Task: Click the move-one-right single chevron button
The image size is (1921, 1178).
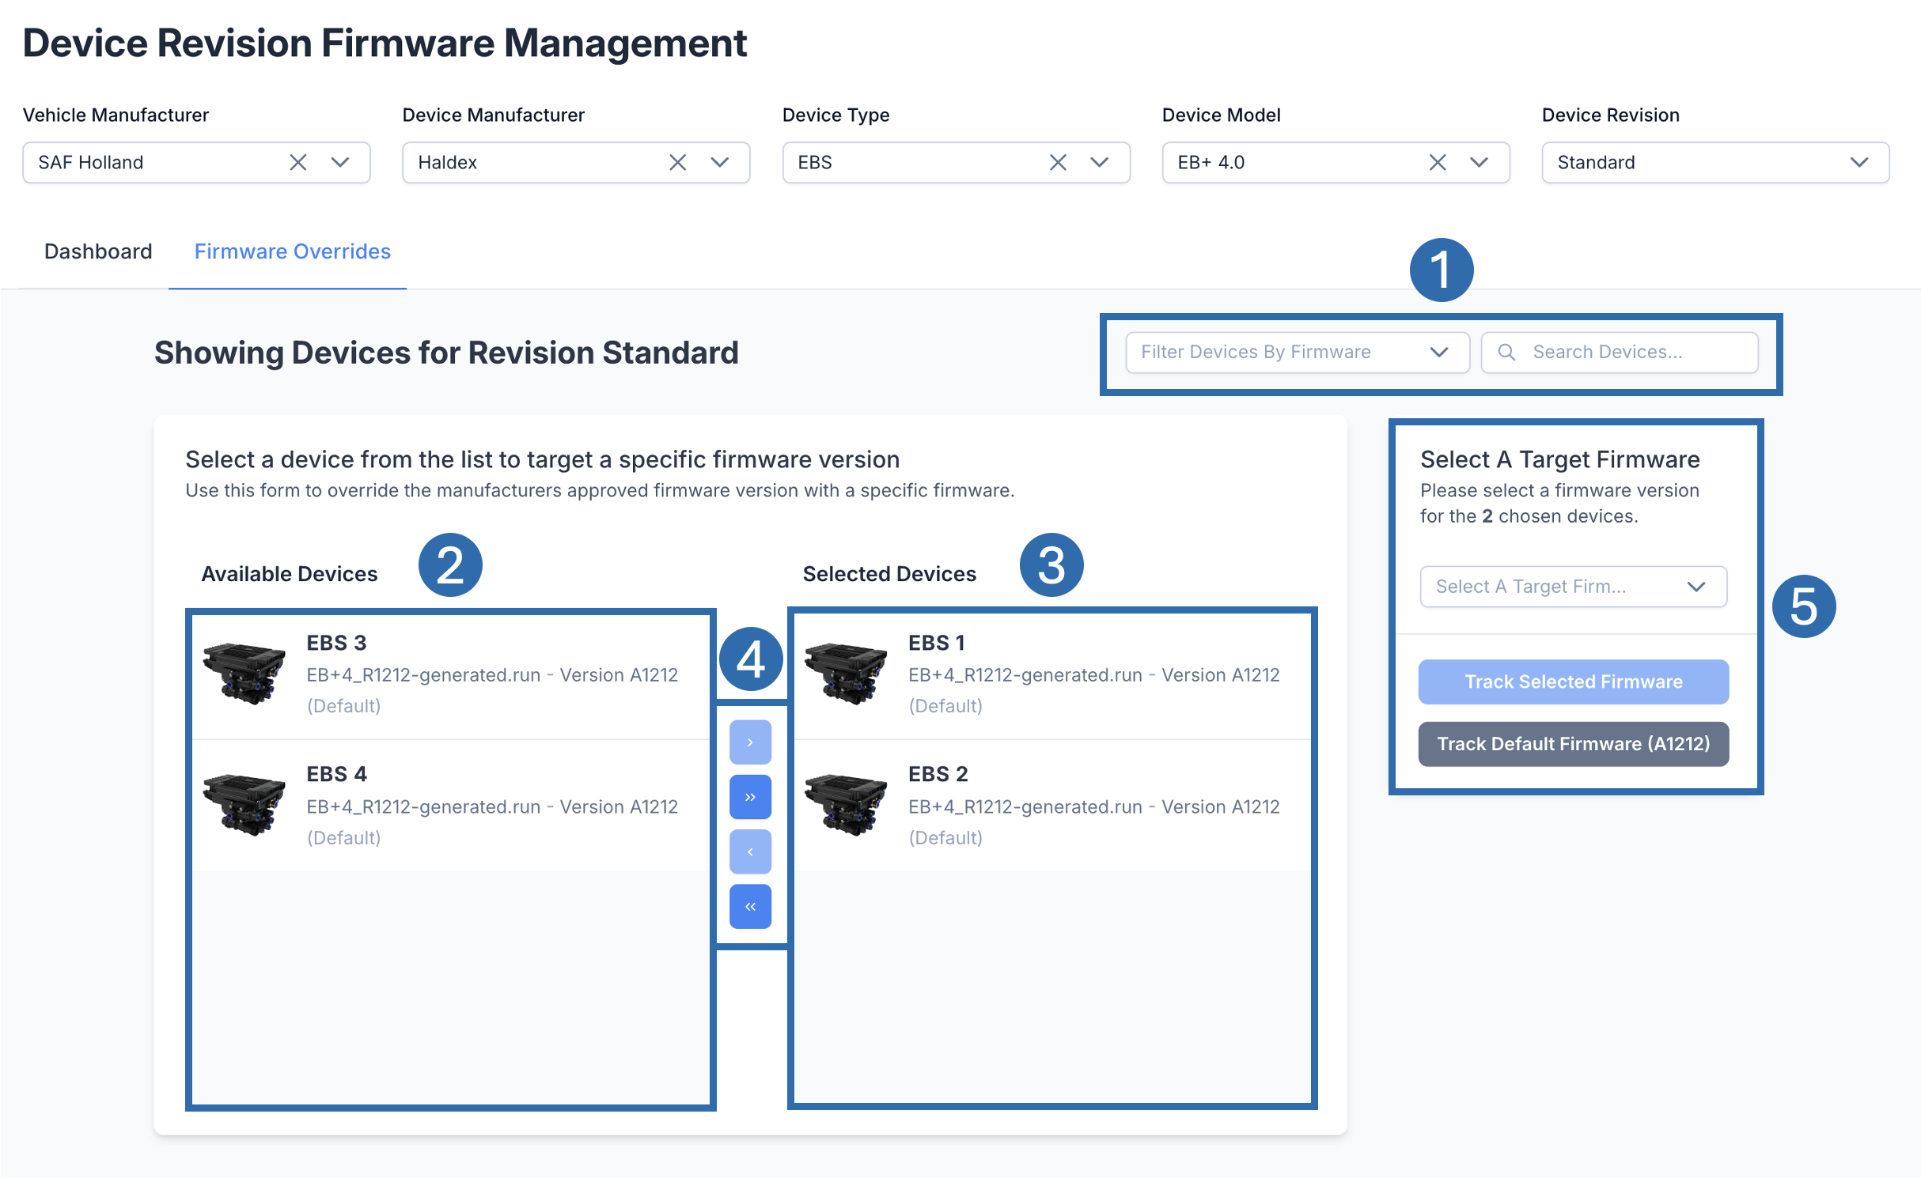Action: pos(749,742)
